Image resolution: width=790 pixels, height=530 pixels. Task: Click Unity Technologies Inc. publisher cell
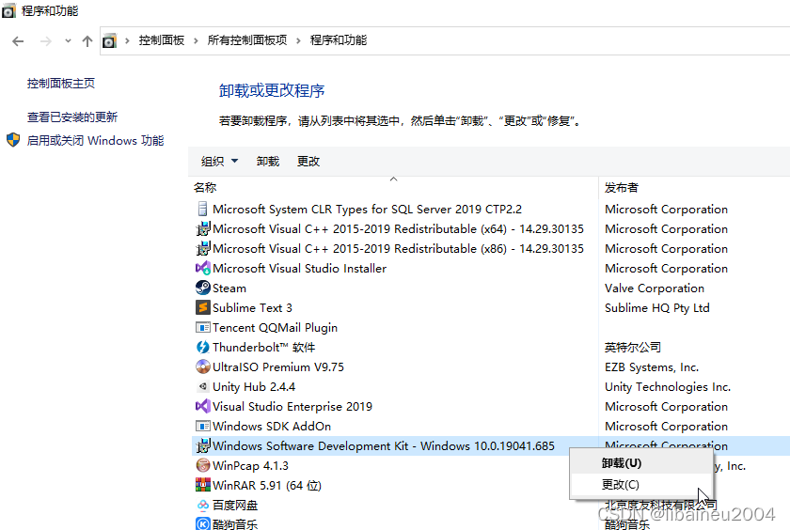pos(668,387)
